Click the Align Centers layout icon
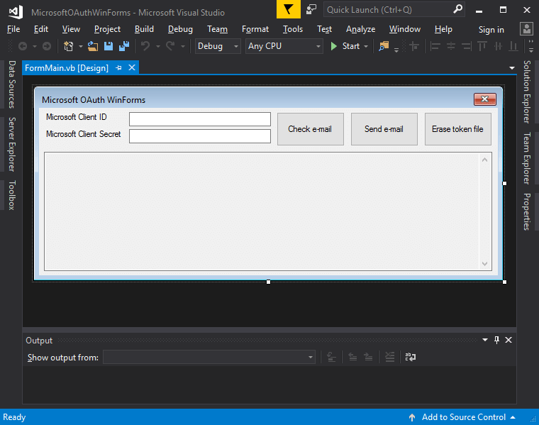The image size is (539, 425). (451, 46)
